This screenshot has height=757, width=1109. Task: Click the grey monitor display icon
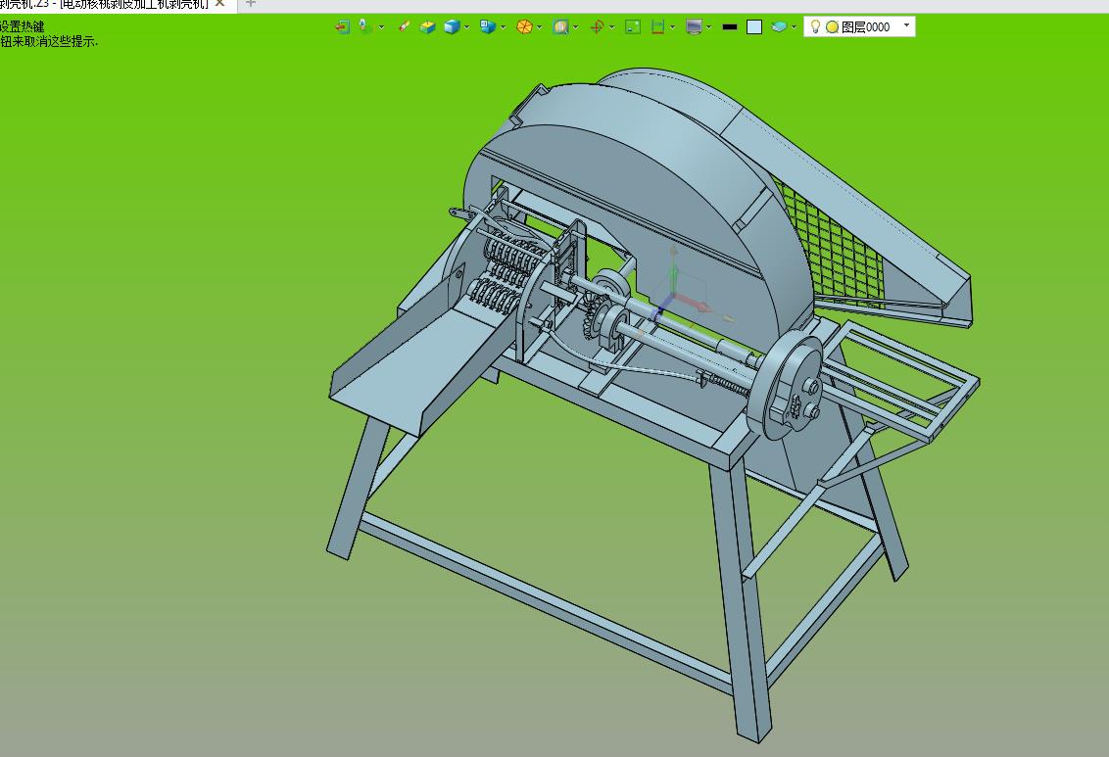[694, 26]
